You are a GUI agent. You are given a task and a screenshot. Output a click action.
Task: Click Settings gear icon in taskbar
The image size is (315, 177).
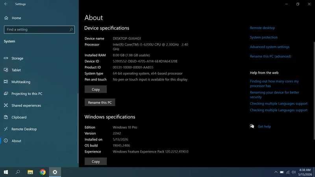point(55,172)
